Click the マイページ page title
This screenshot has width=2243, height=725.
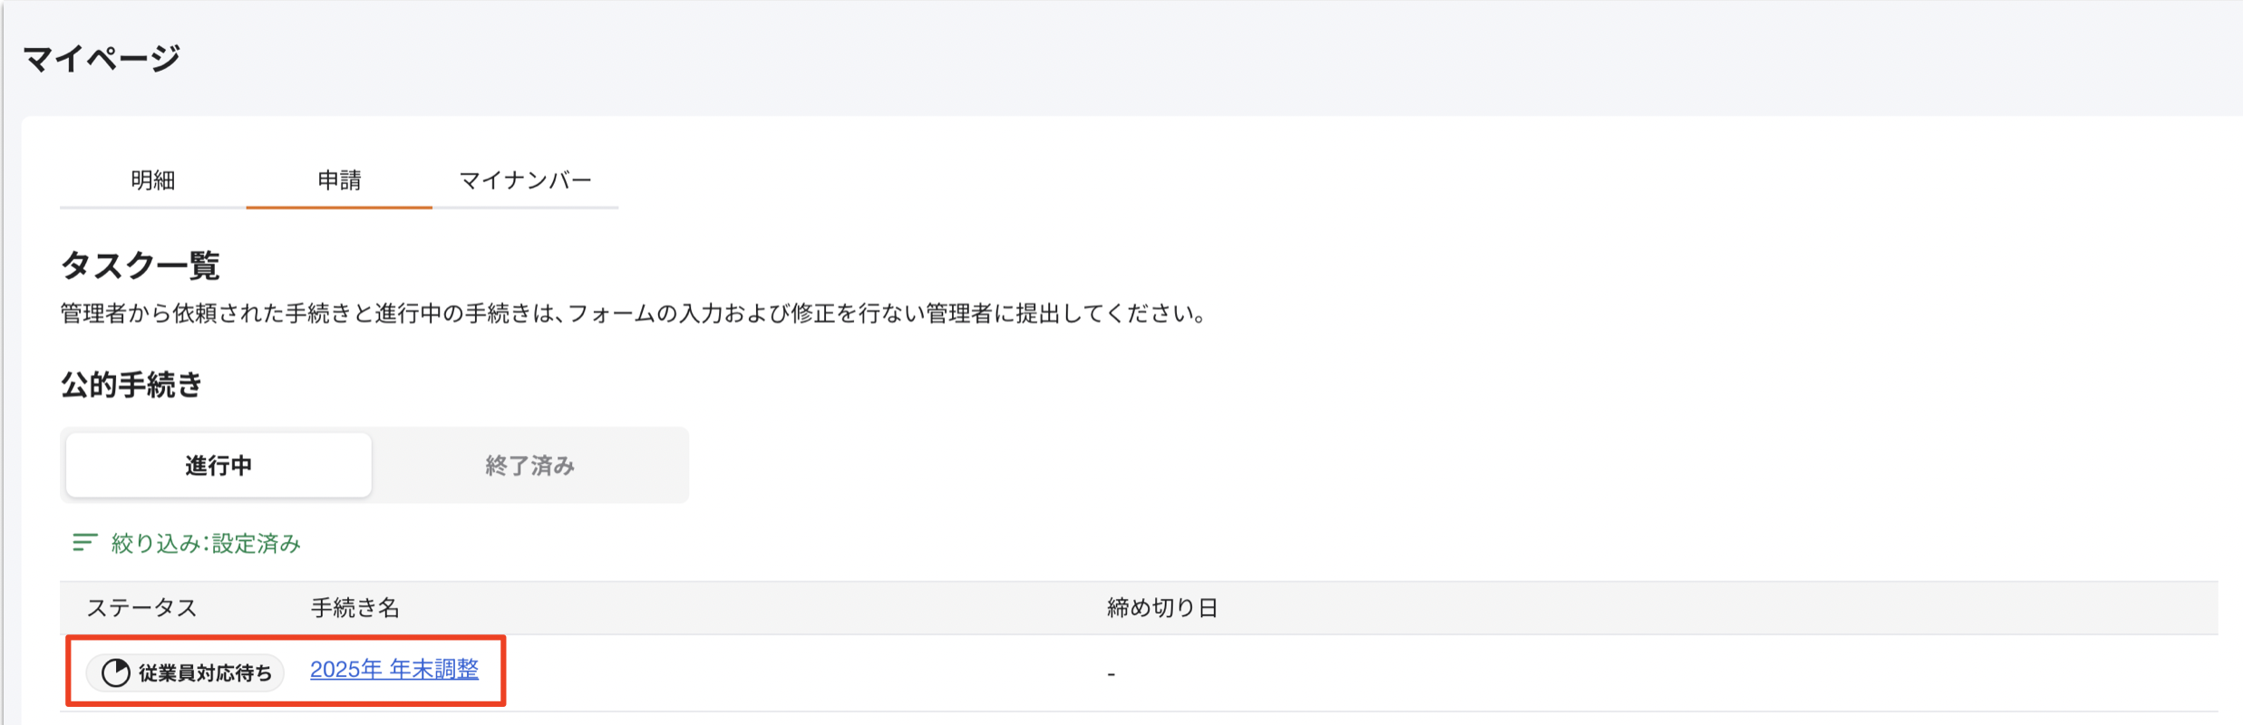(102, 59)
